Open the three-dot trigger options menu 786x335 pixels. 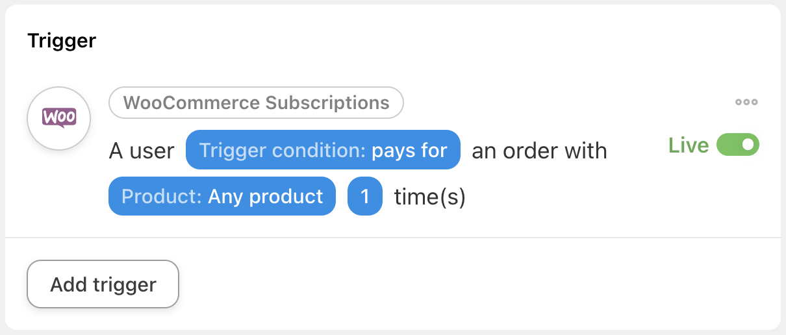pos(746,102)
